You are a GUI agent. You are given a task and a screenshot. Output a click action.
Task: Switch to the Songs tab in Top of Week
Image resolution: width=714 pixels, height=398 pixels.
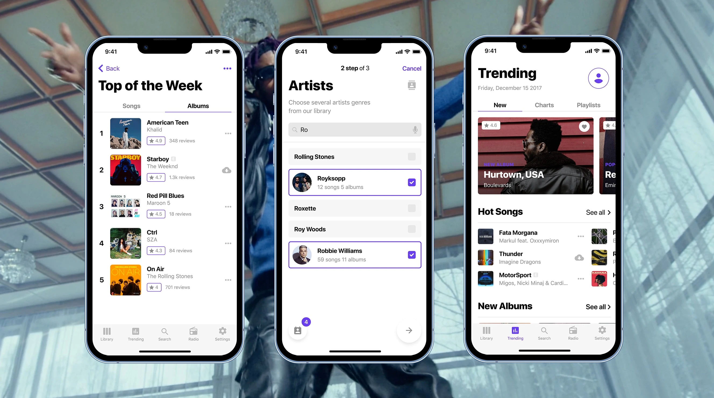click(131, 106)
